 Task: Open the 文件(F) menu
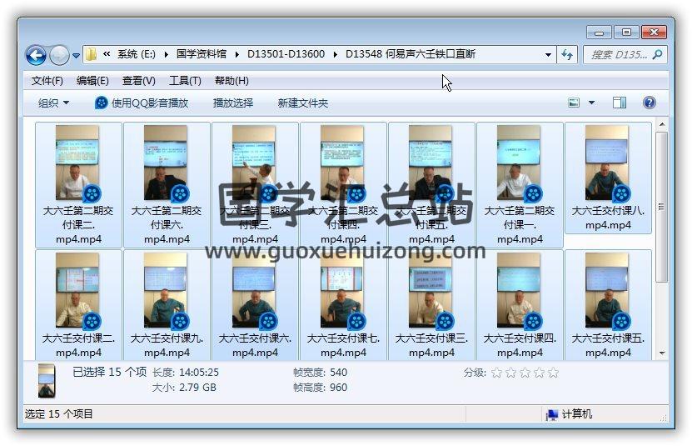[x=47, y=81]
